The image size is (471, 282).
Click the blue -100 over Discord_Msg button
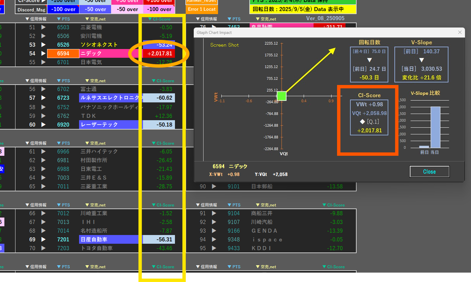63,9
